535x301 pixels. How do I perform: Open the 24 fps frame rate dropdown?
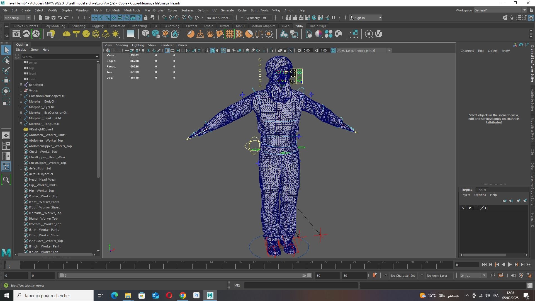click(473, 275)
